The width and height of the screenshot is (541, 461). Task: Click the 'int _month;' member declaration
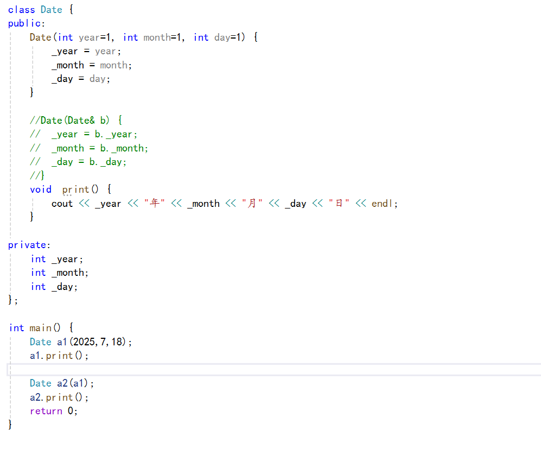[60, 273]
